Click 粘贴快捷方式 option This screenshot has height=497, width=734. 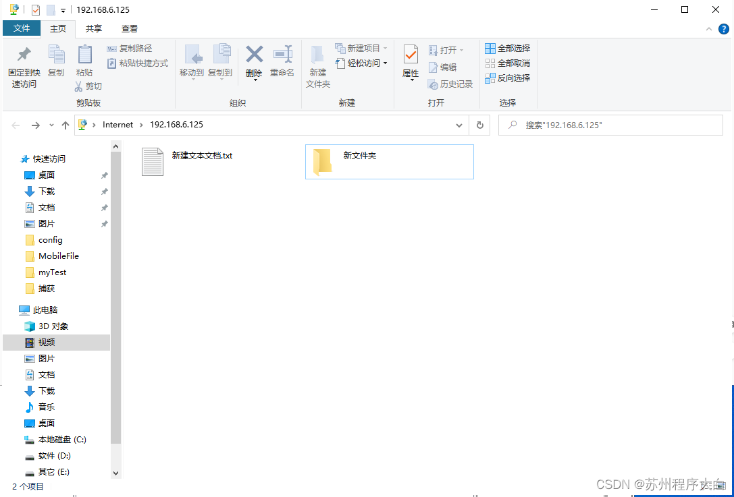click(138, 63)
